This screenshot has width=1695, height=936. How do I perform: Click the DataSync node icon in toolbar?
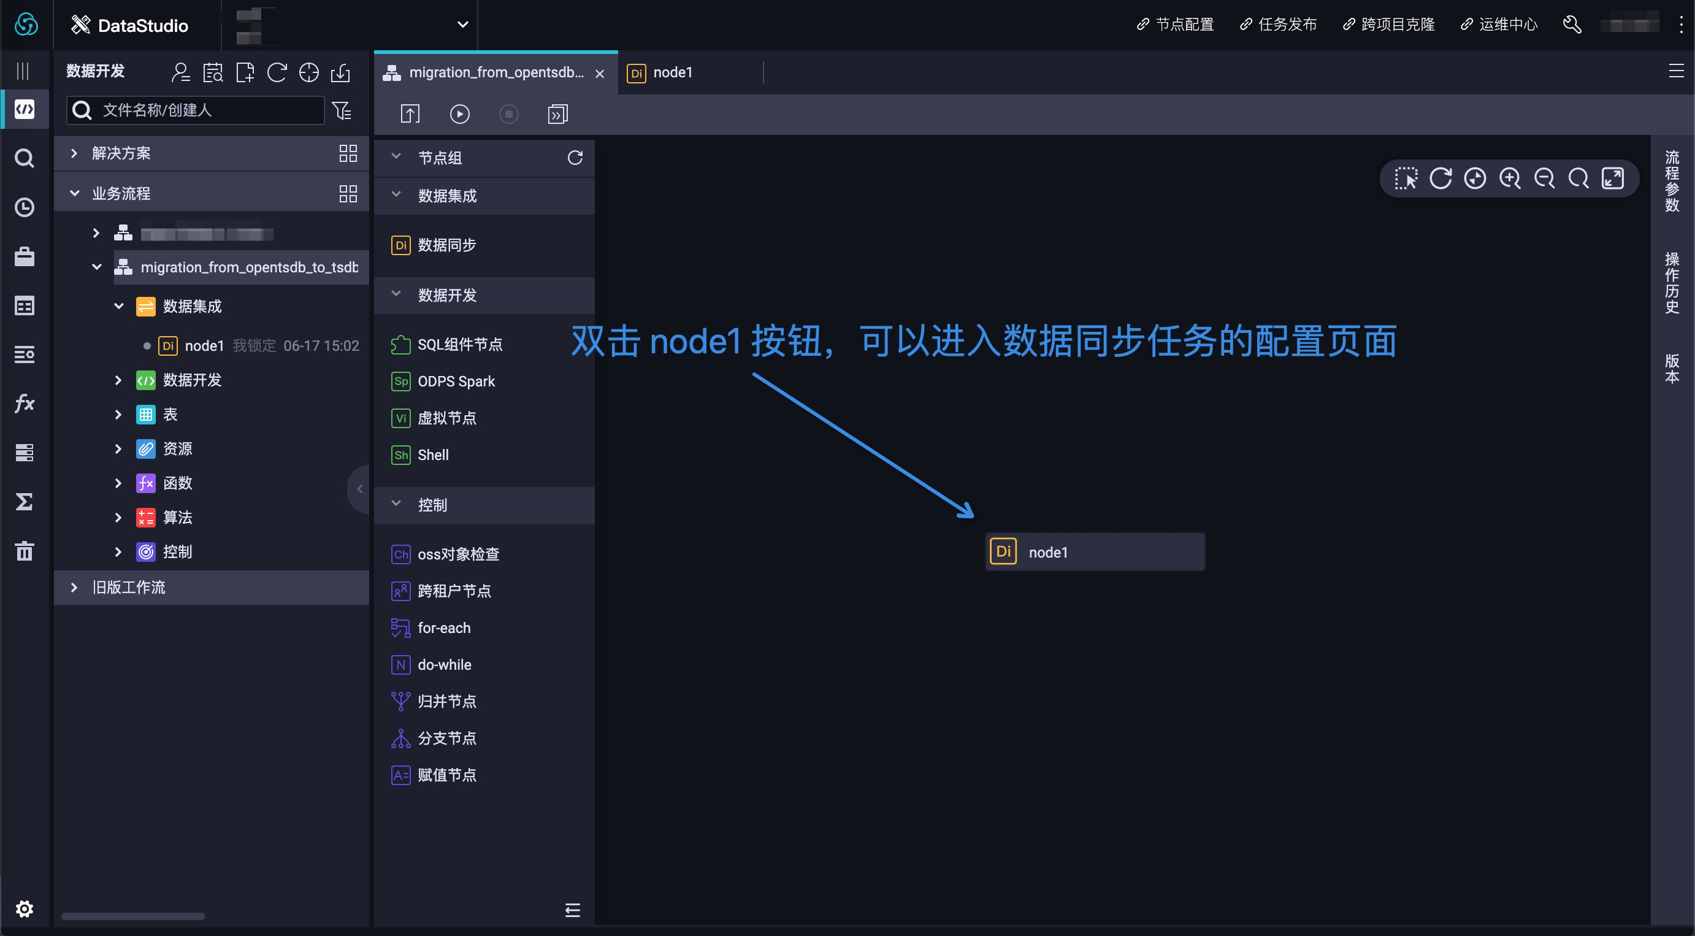400,244
